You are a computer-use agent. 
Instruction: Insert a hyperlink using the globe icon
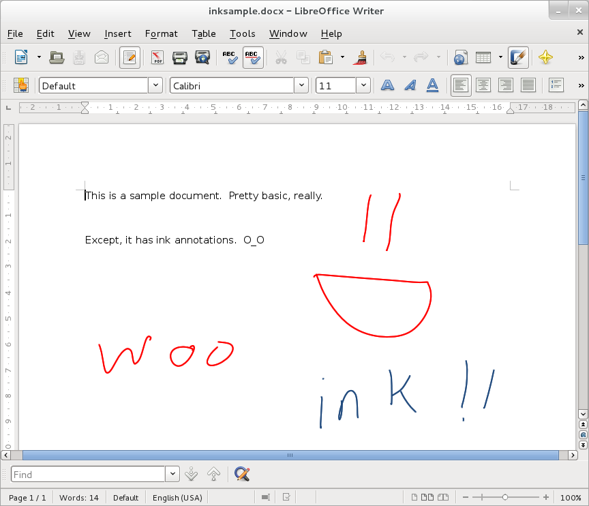coord(460,57)
